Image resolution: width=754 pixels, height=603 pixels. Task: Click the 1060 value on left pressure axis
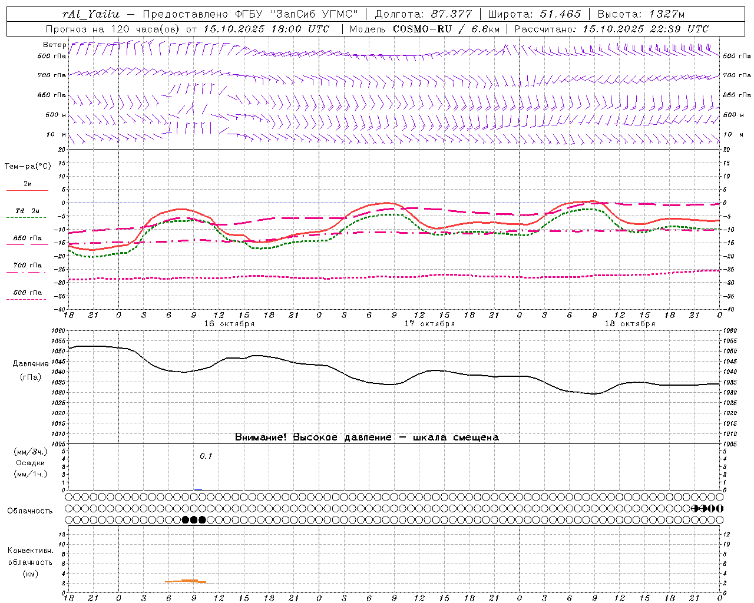(59, 330)
